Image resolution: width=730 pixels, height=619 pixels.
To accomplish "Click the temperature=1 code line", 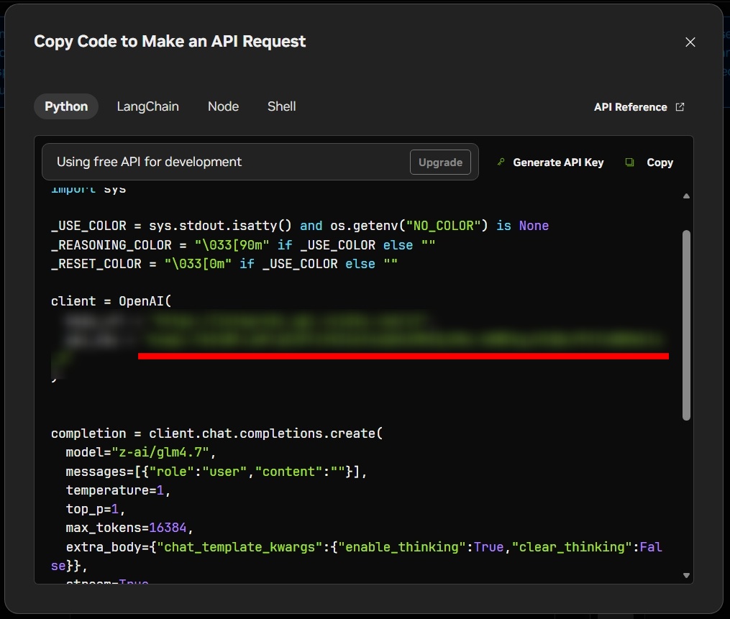I will [x=118, y=490].
